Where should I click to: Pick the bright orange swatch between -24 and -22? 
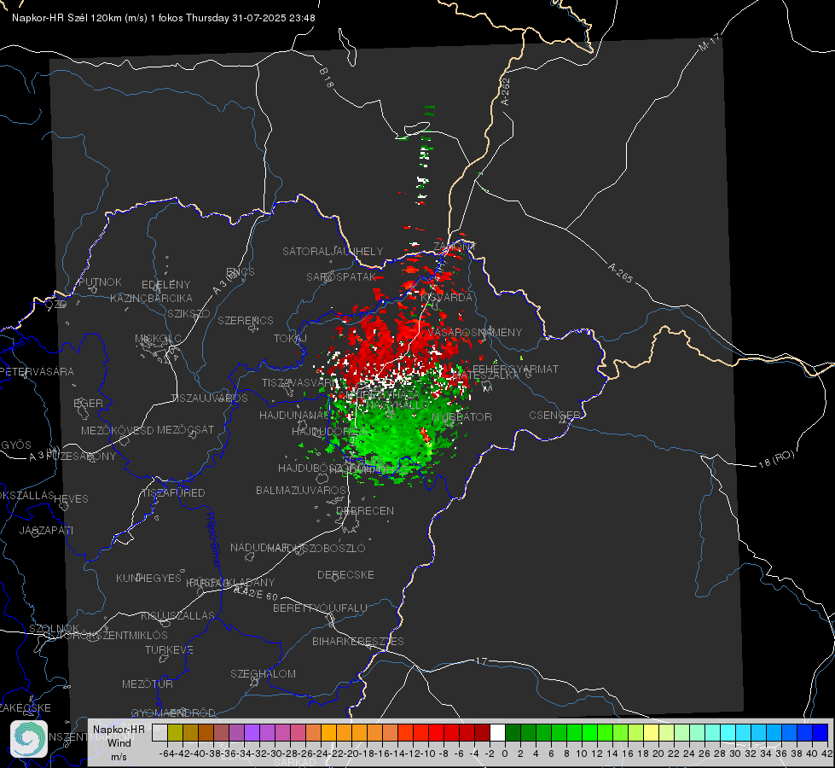(x=328, y=732)
